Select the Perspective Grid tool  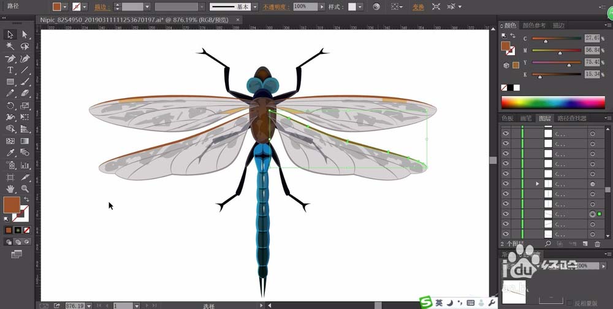coord(25,129)
